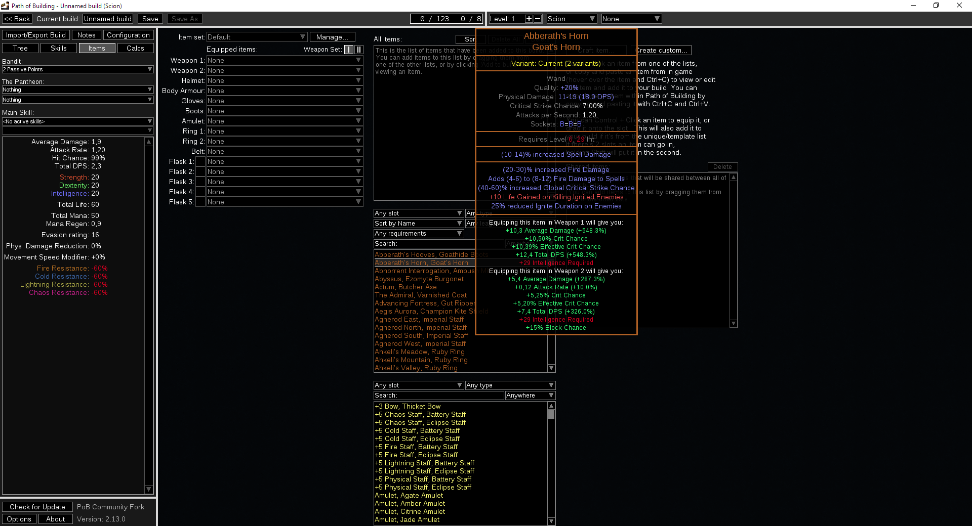The width and height of the screenshot is (972, 526).
Task: Decrease character level with the minus button
Action: click(538, 19)
